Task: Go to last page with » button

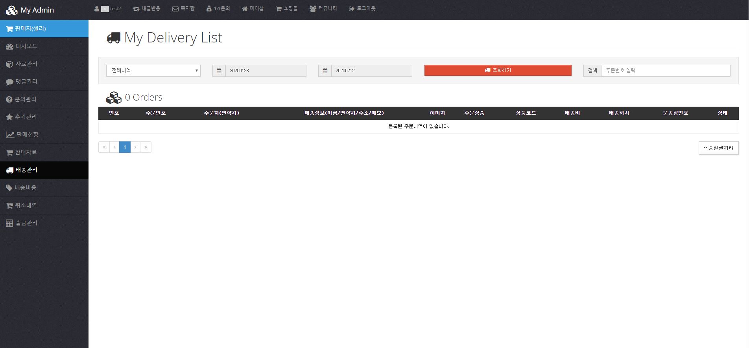Action: (x=146, y=147)
